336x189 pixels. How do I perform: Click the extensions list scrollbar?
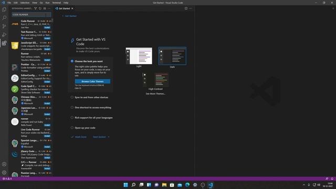[x=52, y=21]
